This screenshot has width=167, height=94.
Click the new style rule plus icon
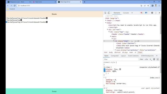tap(150, 59)
